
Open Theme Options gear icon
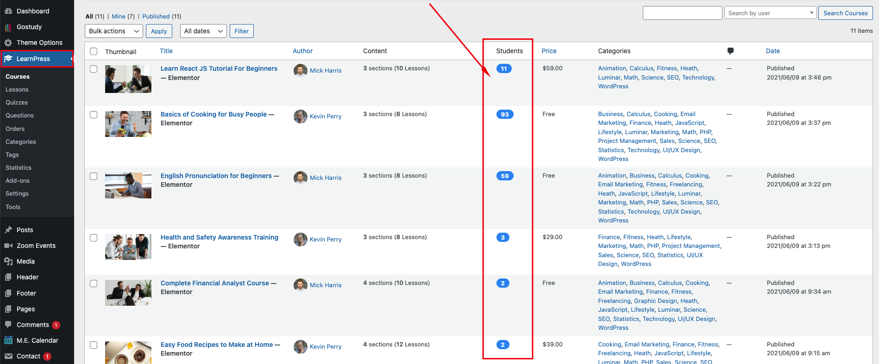[8, 43]
